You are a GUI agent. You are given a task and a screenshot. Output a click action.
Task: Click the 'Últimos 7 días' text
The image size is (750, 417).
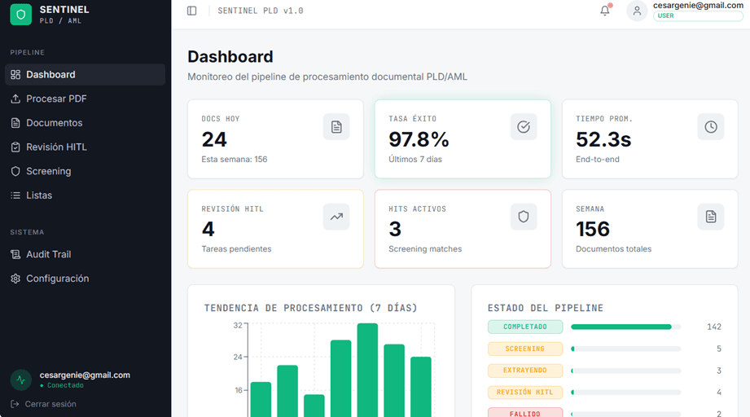click(x=415, y=160)
